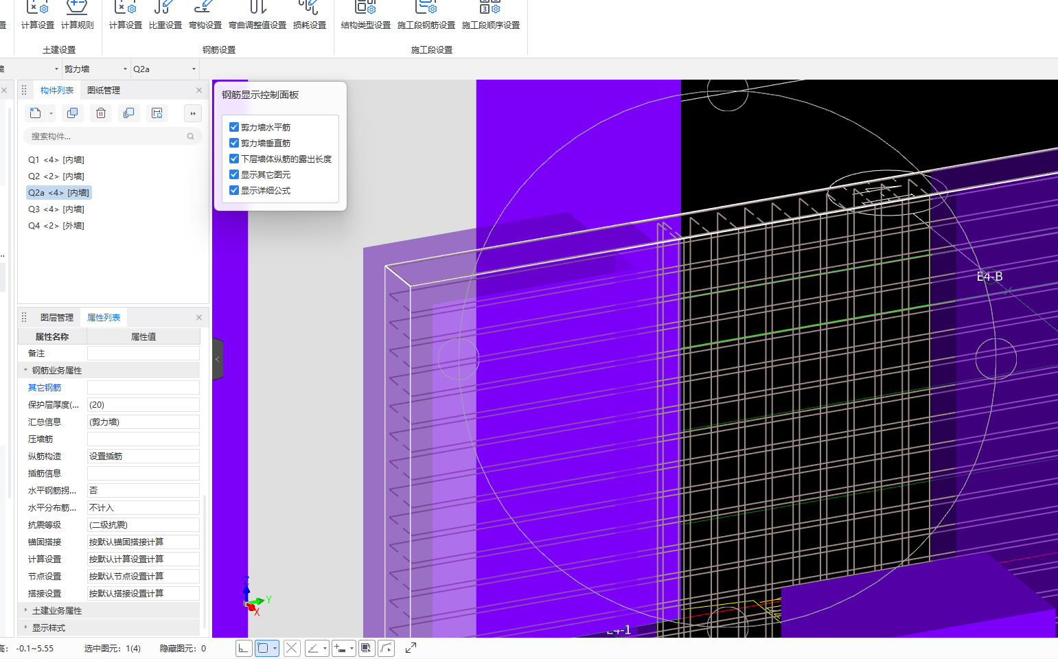
Task: Select Q2a <4> [内墙] component
Action: point(58,192)
